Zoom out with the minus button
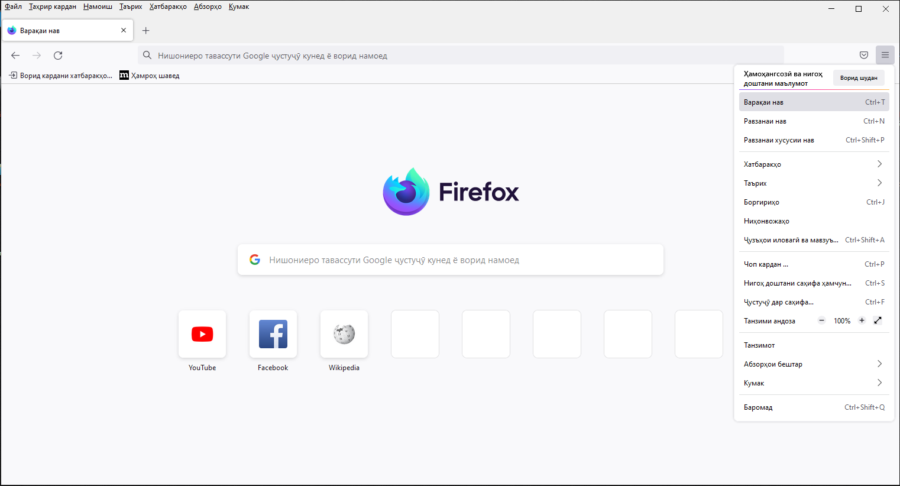 821,320
